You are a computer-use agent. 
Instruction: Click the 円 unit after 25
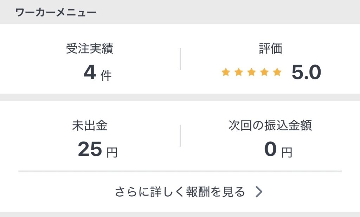click(x=112, y=152)
